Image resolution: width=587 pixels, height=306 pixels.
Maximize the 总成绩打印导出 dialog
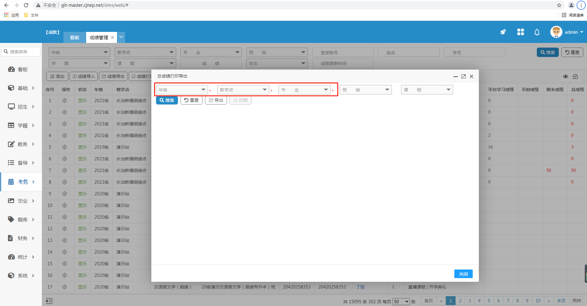click(x=463, y=76)
